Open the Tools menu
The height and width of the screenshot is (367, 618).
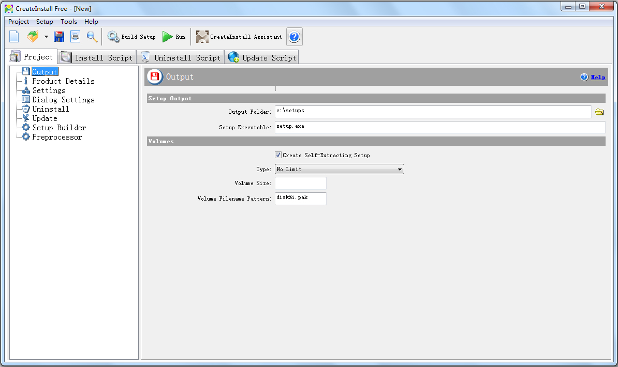[x=68, y=21]
